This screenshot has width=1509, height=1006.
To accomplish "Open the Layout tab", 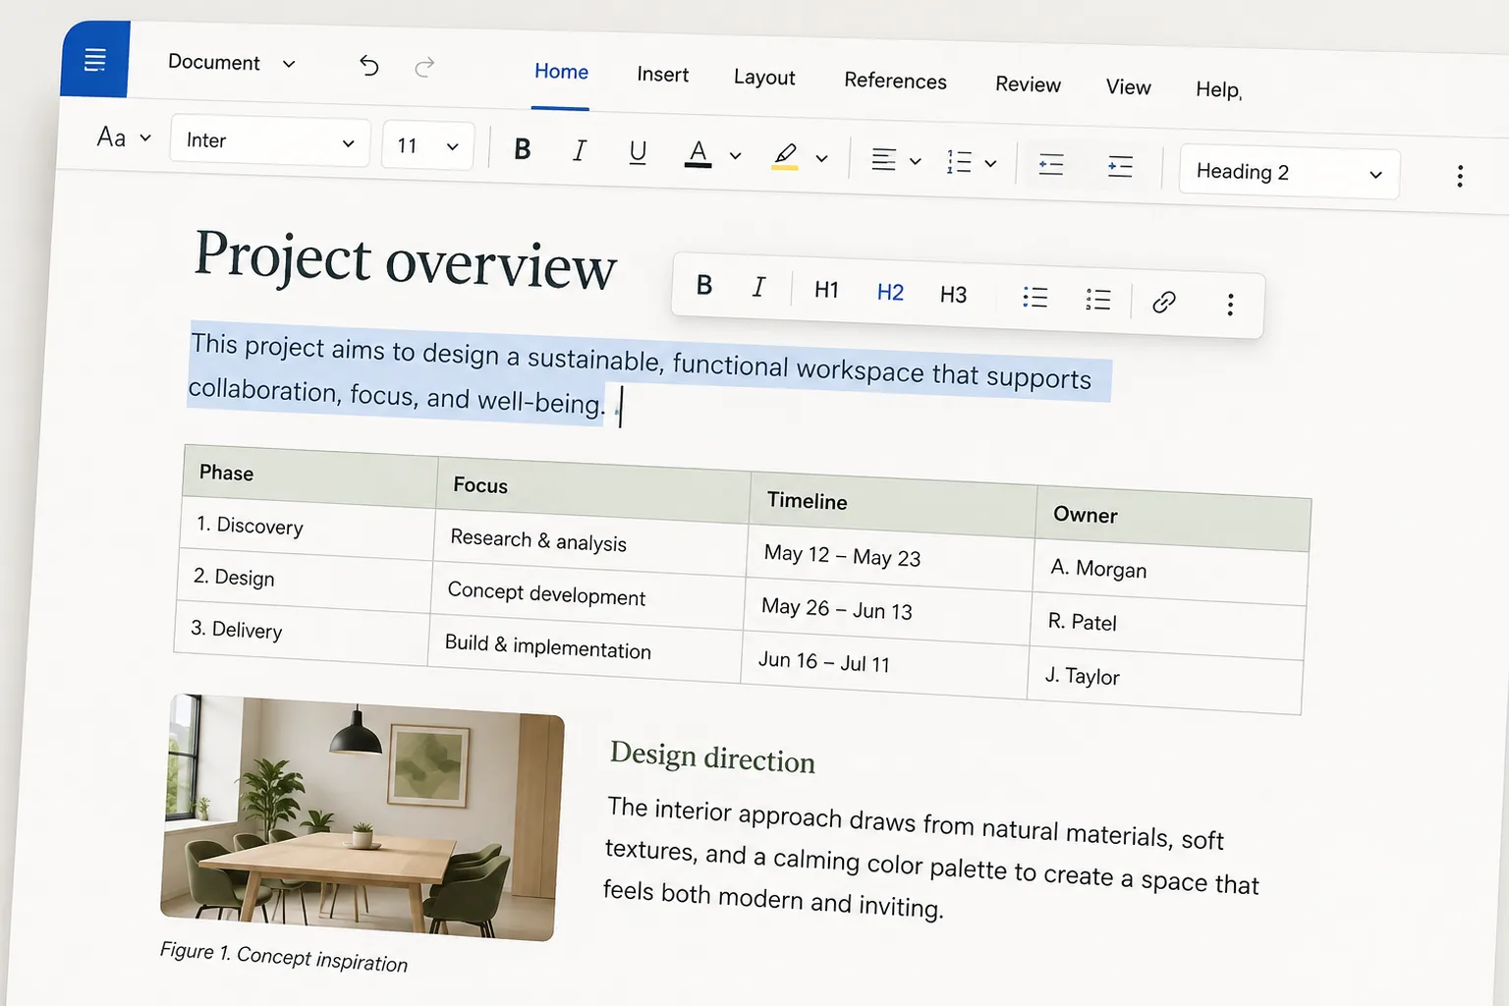I will 764,78.
